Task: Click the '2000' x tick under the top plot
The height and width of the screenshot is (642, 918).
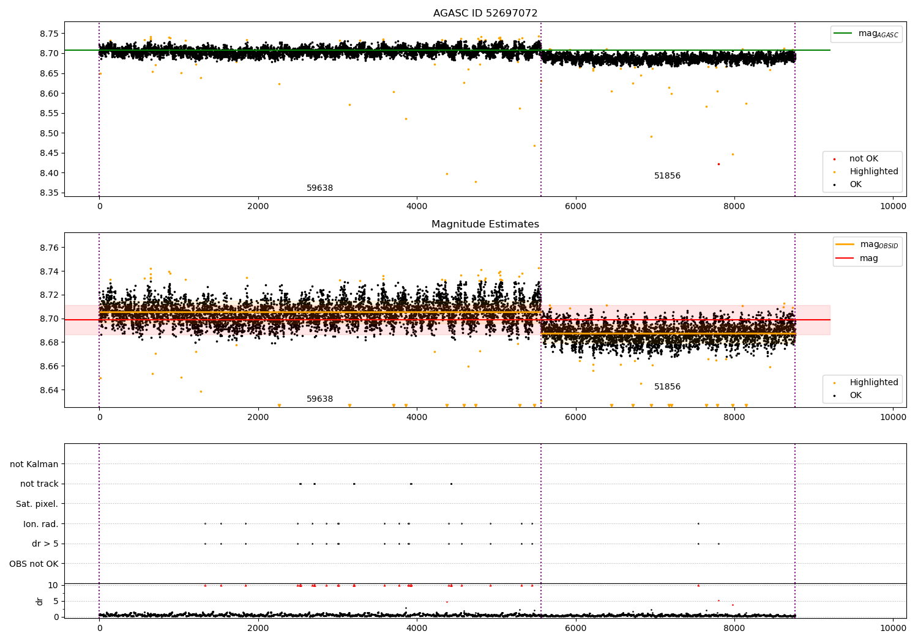Action: coord(258,207)
